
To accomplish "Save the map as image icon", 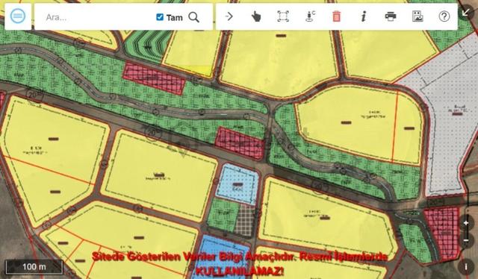I will (x=418, y=16).
